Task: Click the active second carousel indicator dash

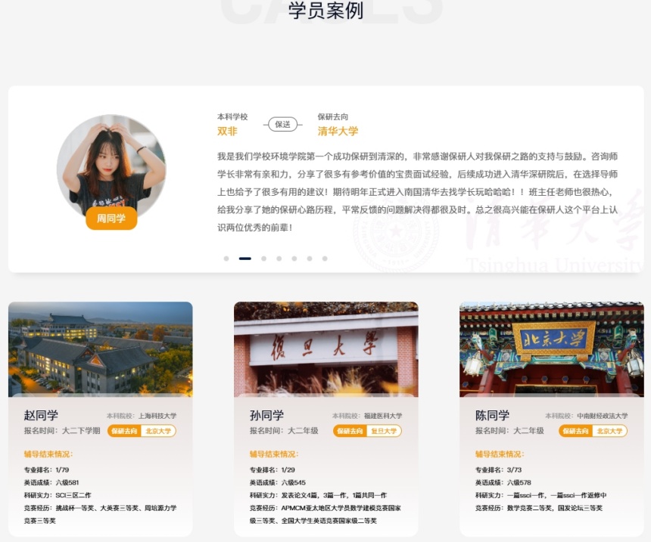Action: tap(245, 259)
